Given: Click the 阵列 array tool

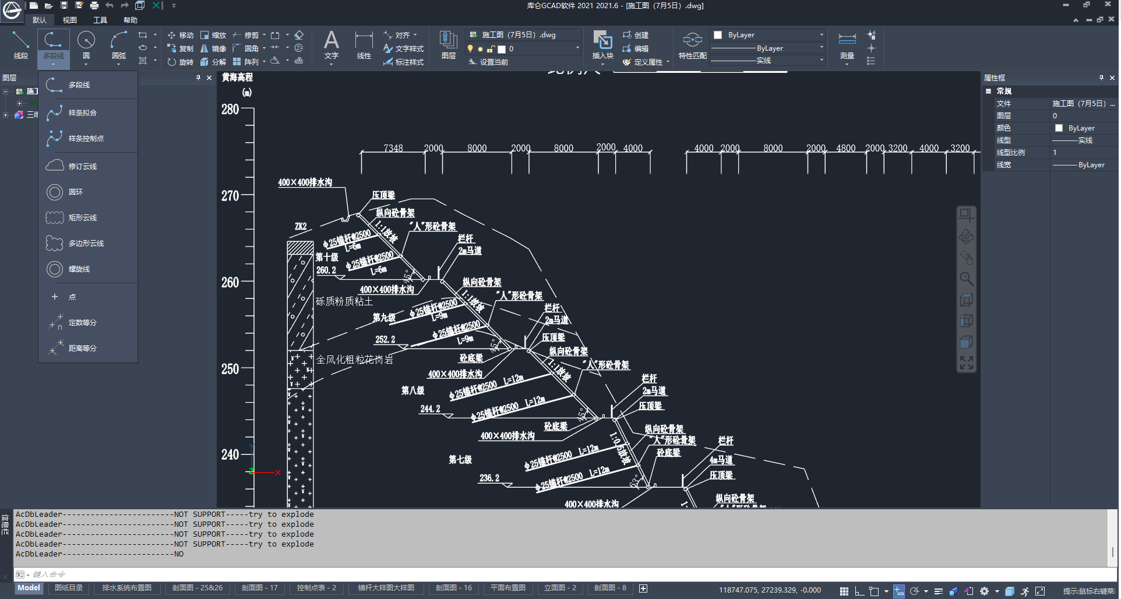Looking at the screenshot, I should (x=246, y=62).
